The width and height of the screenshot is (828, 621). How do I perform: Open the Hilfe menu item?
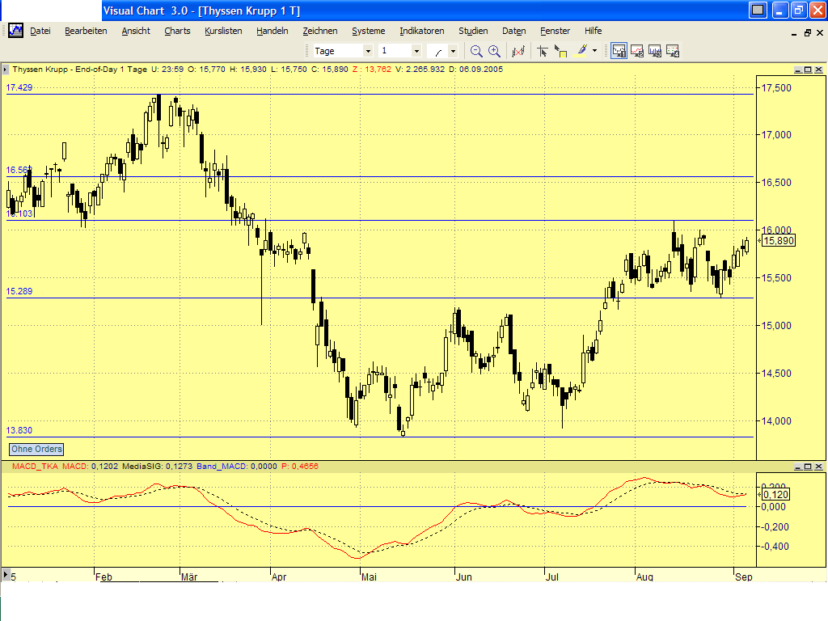coord(593,31)
